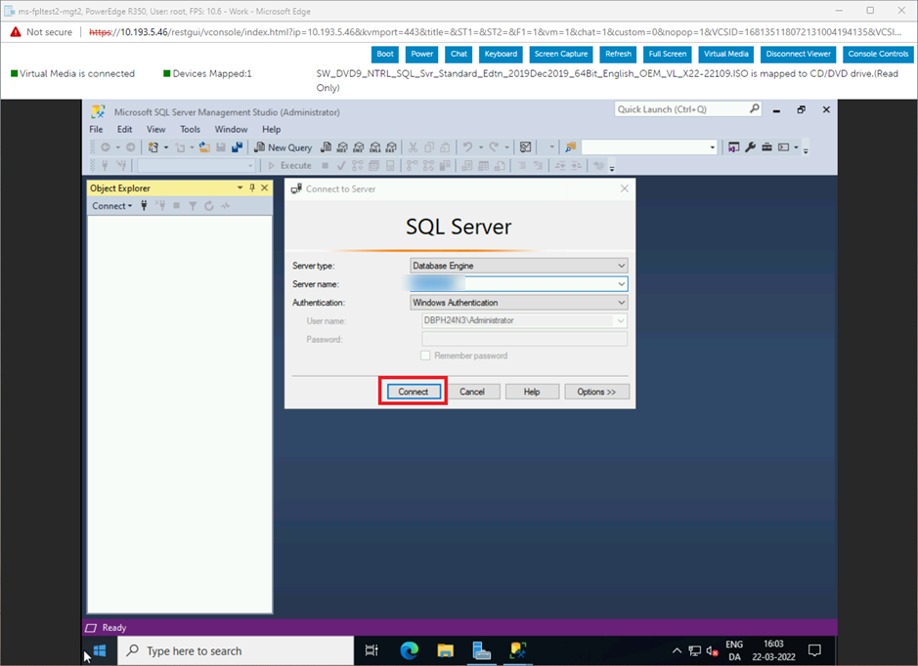This screenshot has height=666, width=918.
Task: Click the Virtual Media button
Action: point(726,54)
